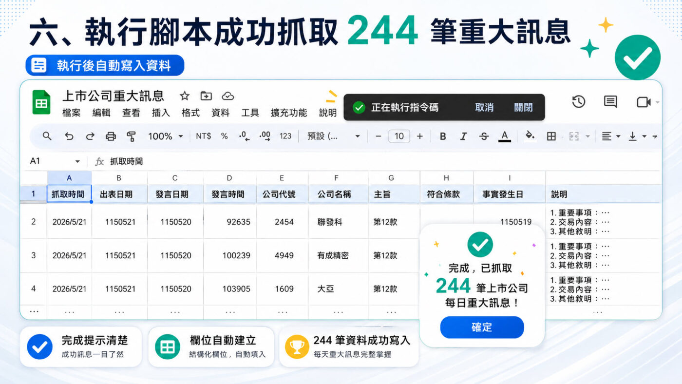Undo the last action
This screenshot has height=384, width=682.
coord(69,136)
